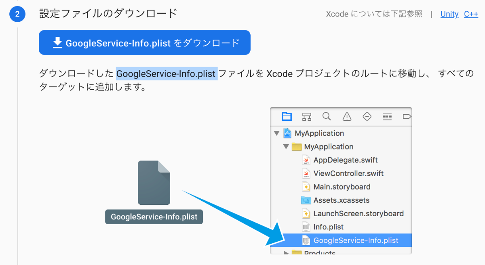Select the MyApplication yellow folder row
Image resolution: width=485 pixels, height=265 pixels.
(x=341, y=146)
